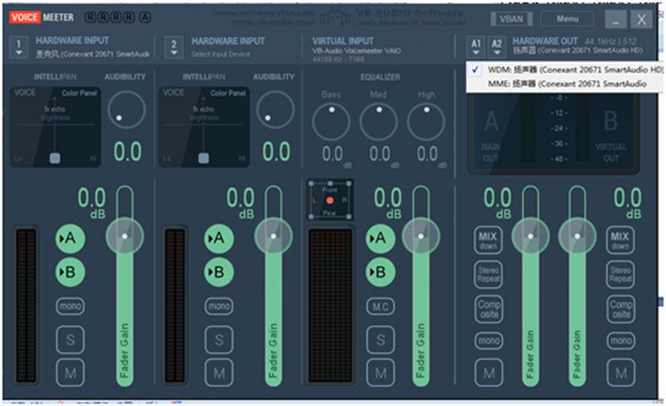
Task: Click the Select Input Device text for input 2
Action: click(221, 54)
